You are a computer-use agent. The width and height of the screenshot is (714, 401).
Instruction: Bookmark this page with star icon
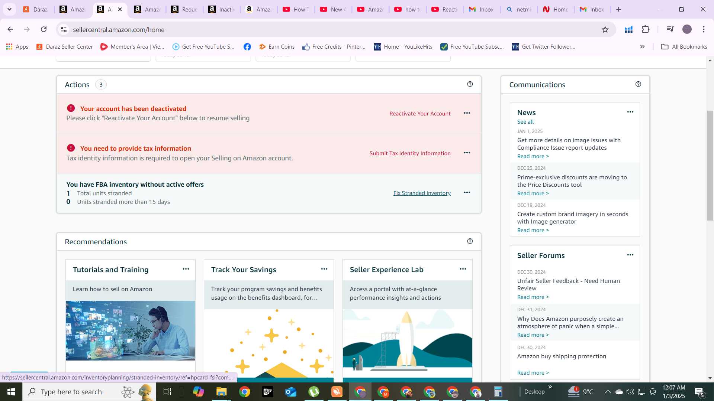[x=605, y=29]
